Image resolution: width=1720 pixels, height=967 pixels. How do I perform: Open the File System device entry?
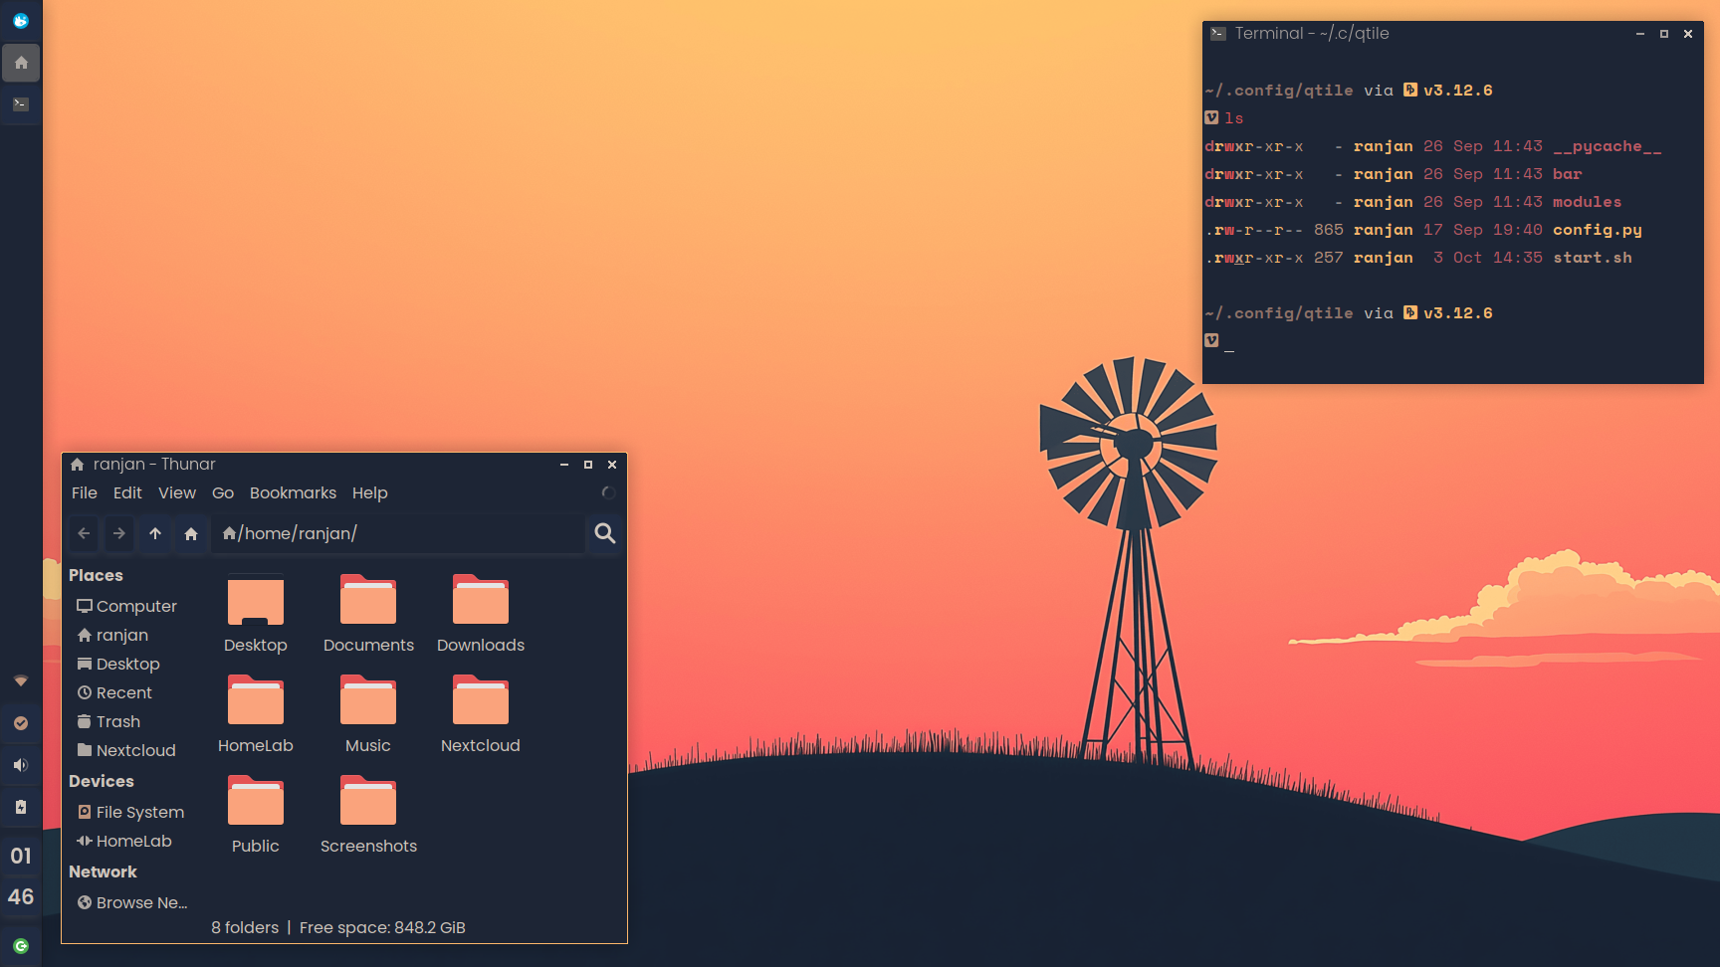139,812
